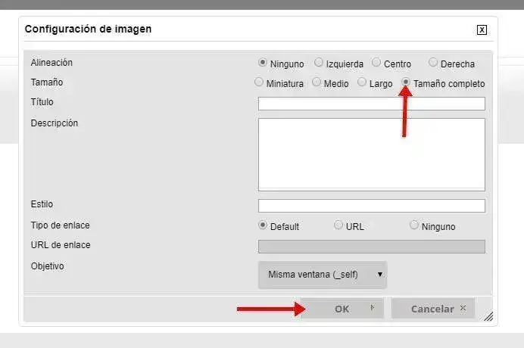Grab the dialog resize handle corner

point(488,316)
